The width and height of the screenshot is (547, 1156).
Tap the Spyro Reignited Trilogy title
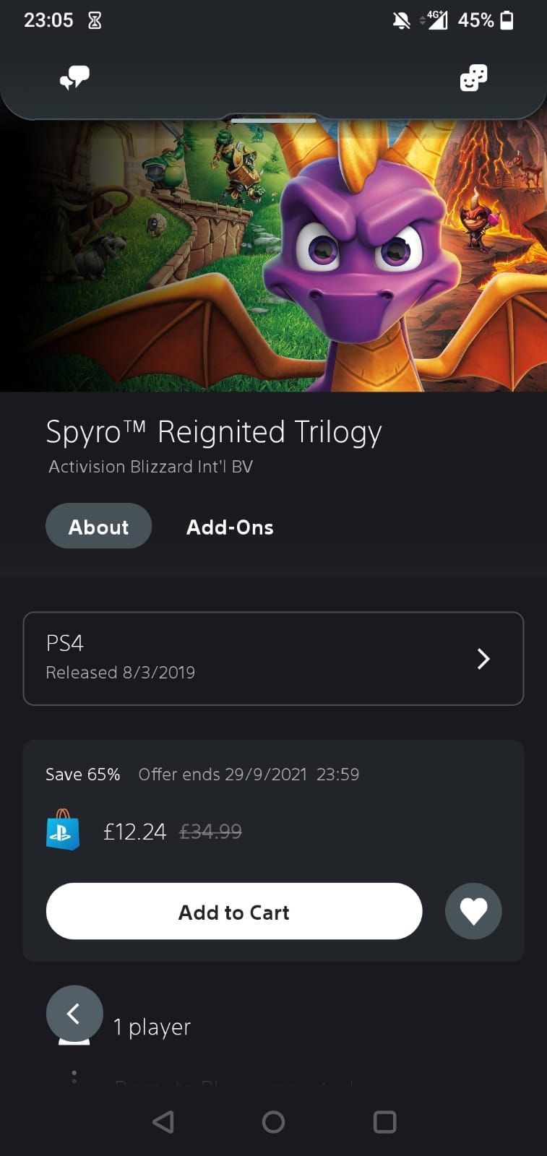[214, 431]
